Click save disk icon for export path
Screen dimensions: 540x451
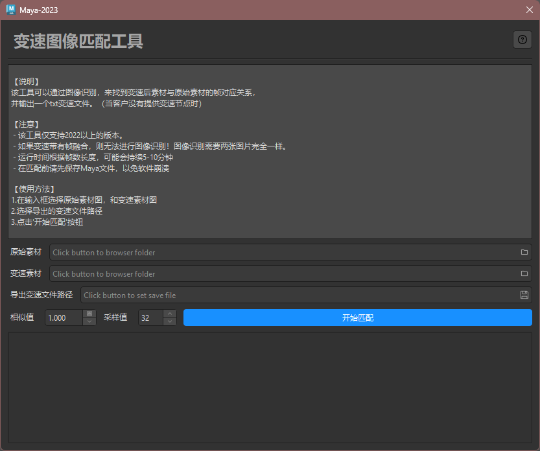click(524, 295)
